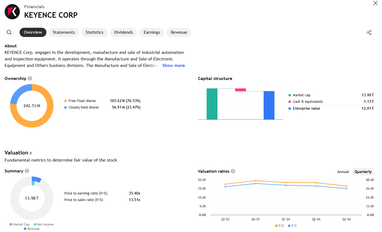Click the Free Float shares orange swatch
The image size is (382, 232).
65,101
